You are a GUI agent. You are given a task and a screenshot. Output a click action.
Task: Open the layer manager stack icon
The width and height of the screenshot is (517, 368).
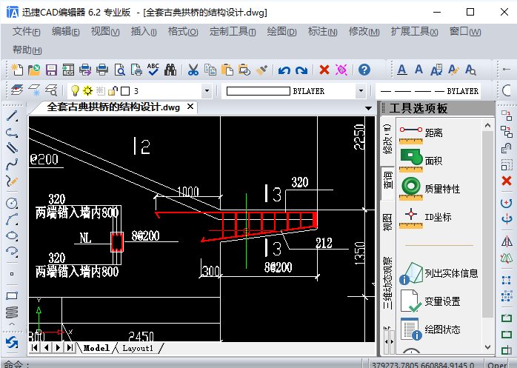[x=17, y=90]
